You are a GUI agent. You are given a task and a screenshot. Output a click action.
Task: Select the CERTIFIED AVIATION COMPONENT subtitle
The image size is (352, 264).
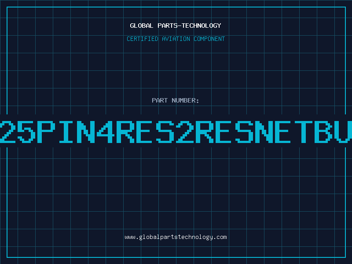pos(176,39)
